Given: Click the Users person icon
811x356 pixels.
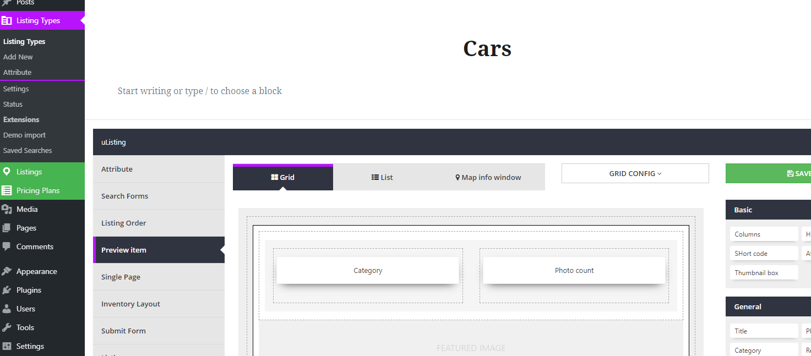Looking at the screenshot, I should [x=7, y=309].
